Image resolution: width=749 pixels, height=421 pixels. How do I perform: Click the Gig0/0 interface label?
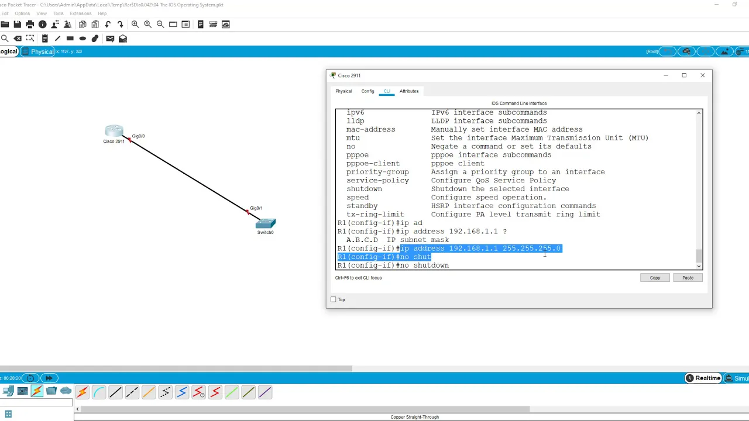tap(138, 136)
